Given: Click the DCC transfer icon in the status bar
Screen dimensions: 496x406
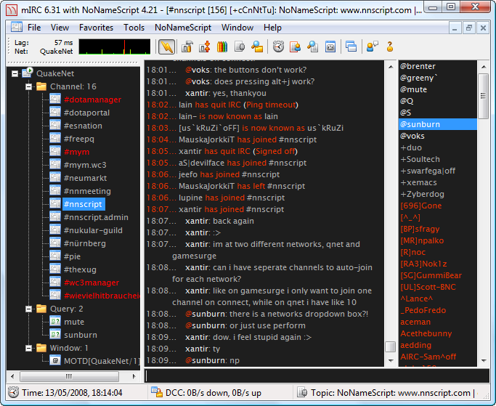Looking at the screenshot, I should (x=157, y=392).
